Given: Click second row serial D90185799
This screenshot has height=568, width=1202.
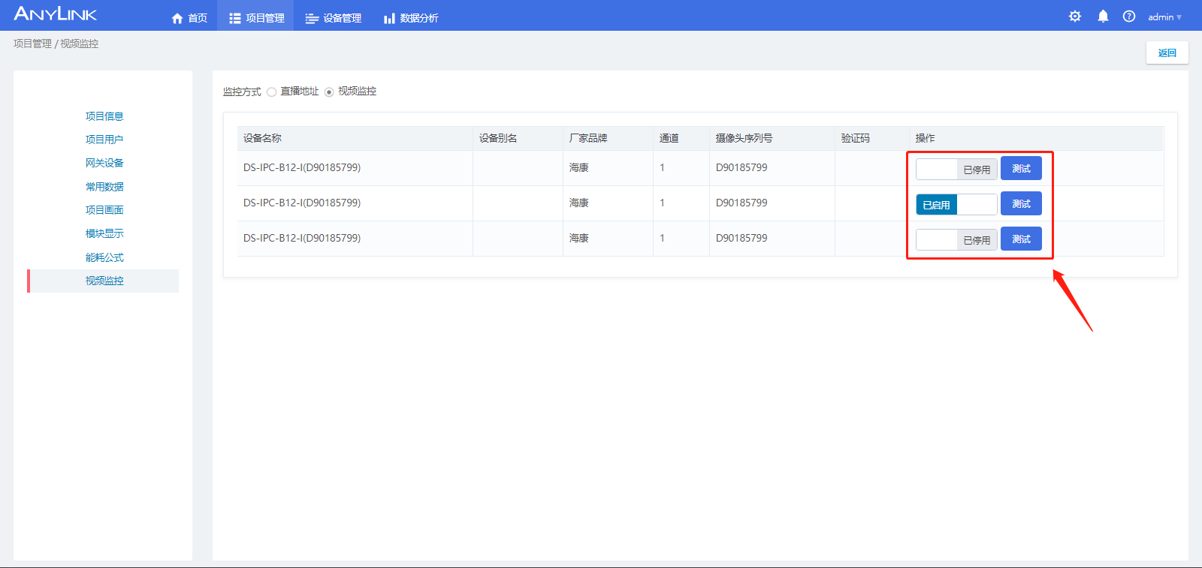Looking at the screenshot, I should [741, 203].
